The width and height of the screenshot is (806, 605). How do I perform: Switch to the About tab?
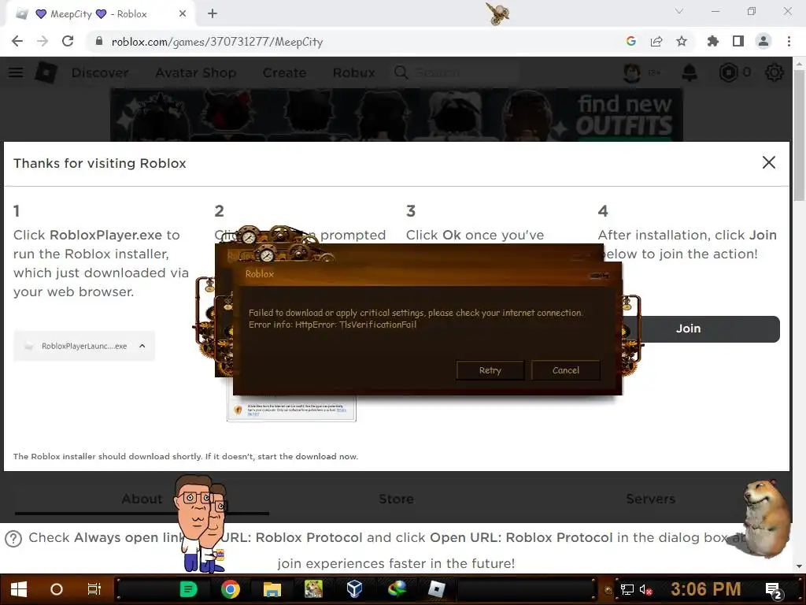pos(142,499)
